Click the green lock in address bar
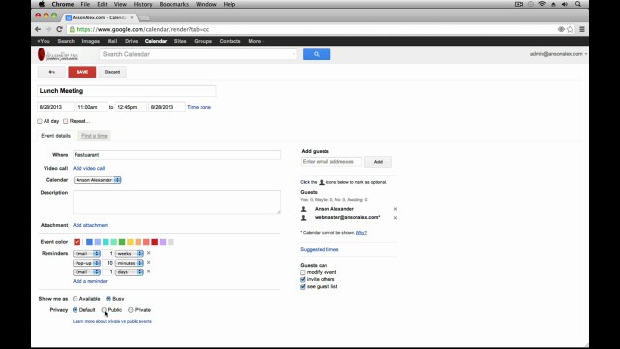Image resolution: width=620 pixels, height=349 pixels. [72, 29]
